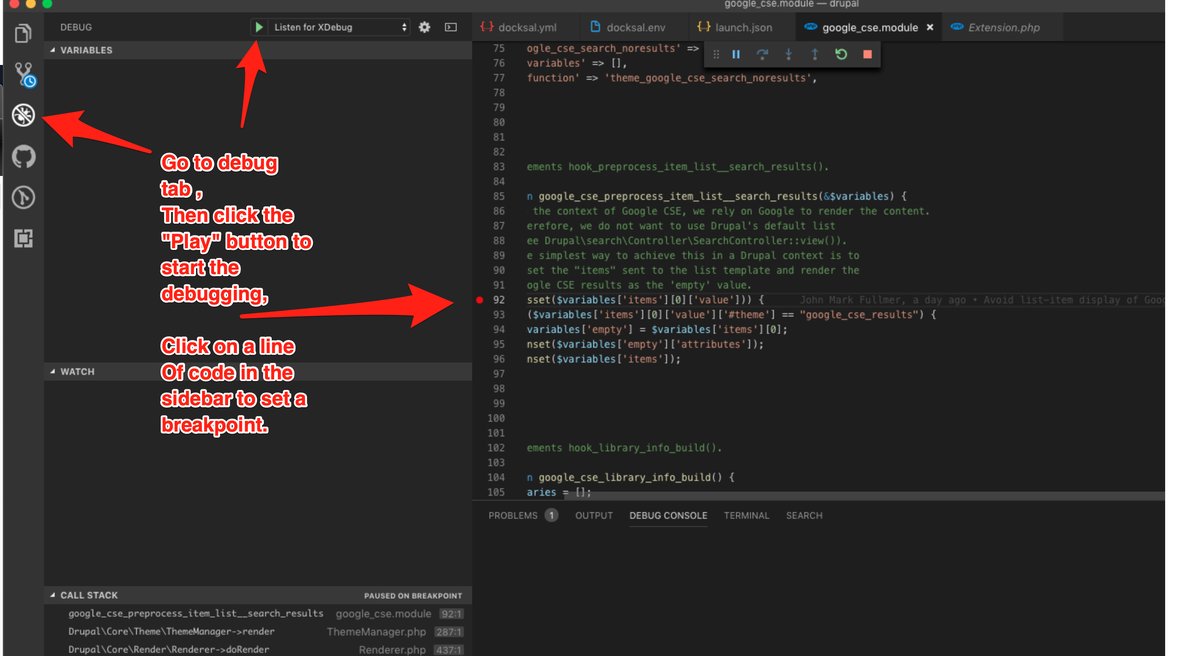
Task: Open launch.json via the gear icon
Action: tap(425, 27)
